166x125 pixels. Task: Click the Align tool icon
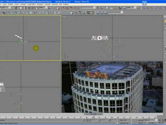(102, 8)
